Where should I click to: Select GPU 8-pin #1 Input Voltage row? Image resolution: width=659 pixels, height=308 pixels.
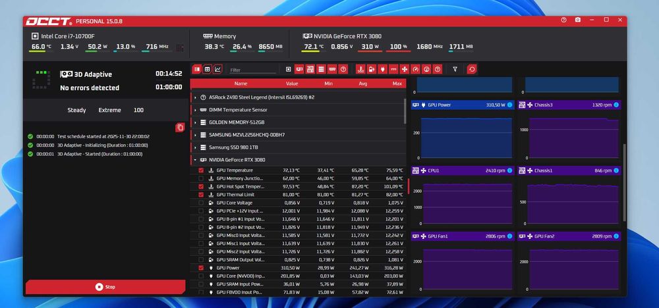298,219
